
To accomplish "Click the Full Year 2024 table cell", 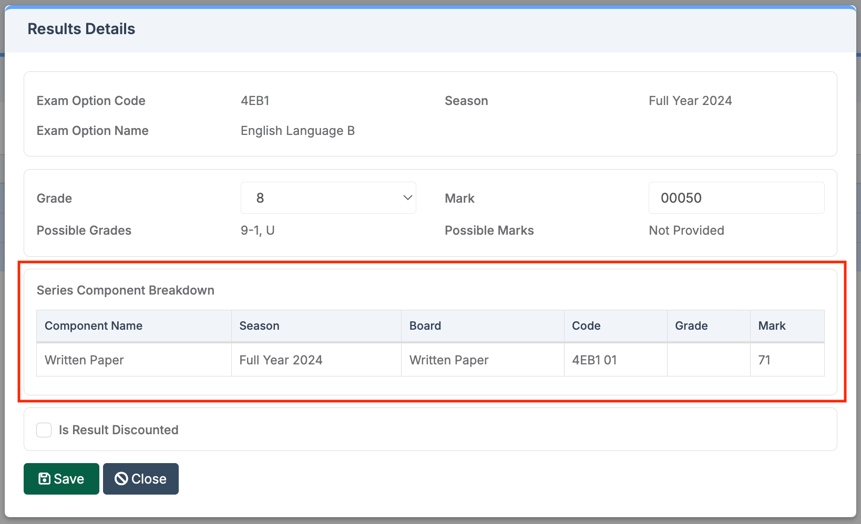I will [x=281, y=360].
